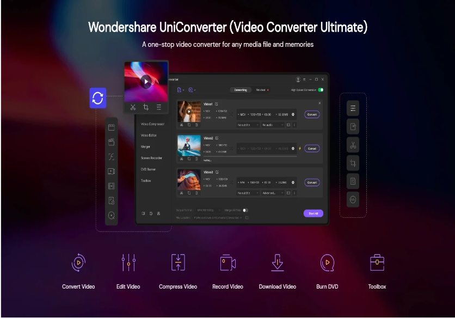Click the Toolbox feature icon

(x=377, y=262)
